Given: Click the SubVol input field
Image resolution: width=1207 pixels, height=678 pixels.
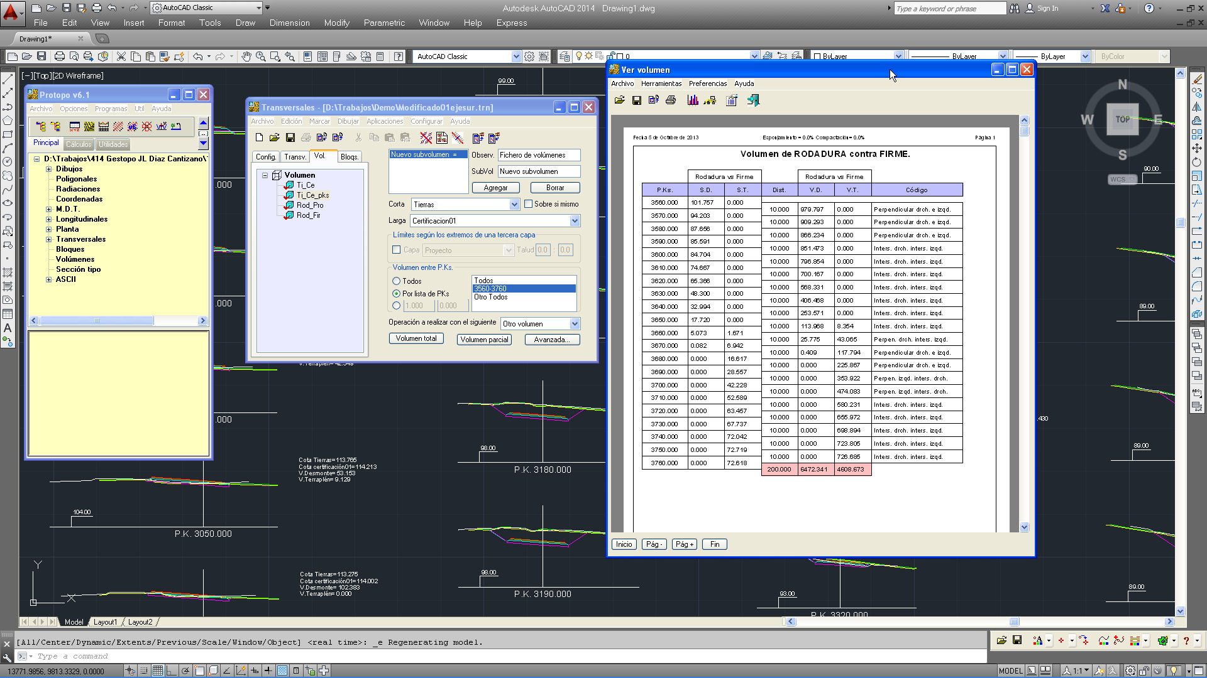Looking at the screenshot, I should click(539, 171).
